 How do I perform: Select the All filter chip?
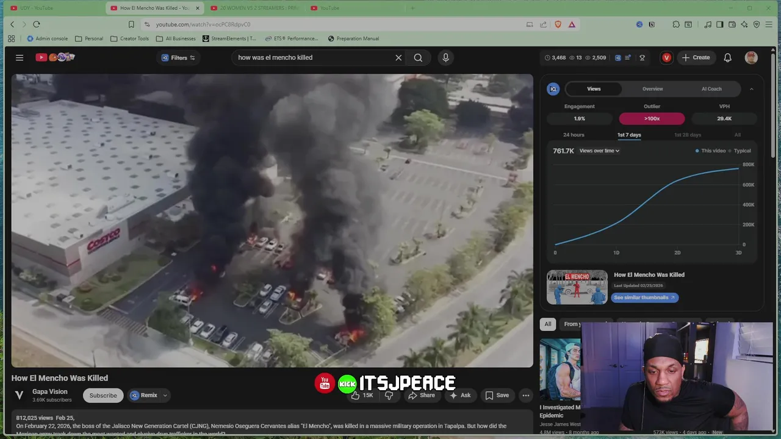[x=548, y=324]
